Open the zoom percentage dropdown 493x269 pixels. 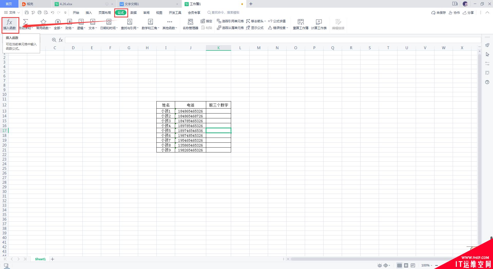431,265
